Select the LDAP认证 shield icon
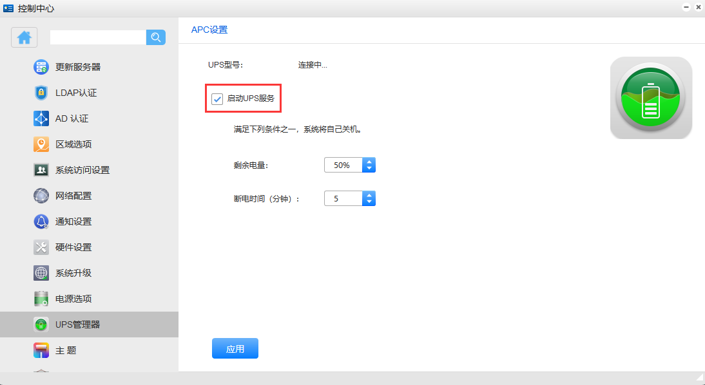The image size is (705, 385). click(x=41, y=93)
